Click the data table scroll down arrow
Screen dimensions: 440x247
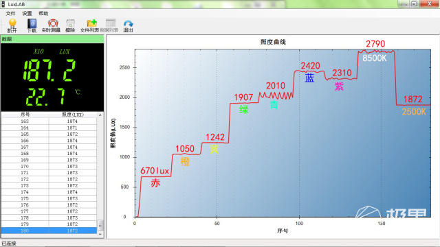click(100, 235)
